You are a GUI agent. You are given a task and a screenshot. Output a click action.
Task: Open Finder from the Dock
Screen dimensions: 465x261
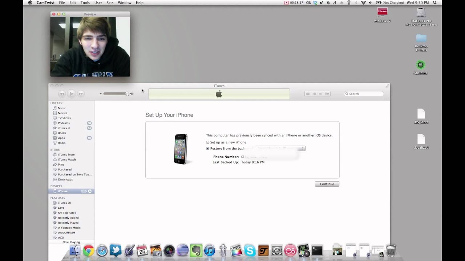[x=75, y=250]
